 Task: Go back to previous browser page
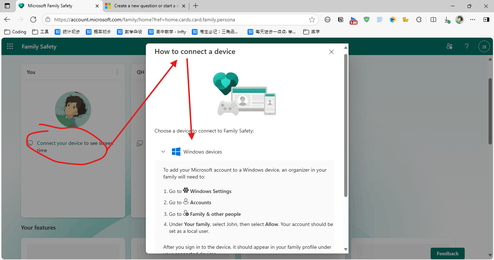pos(7,20)
